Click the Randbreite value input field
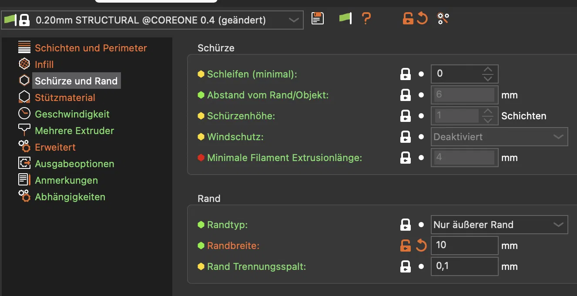Image resolution: width=577 pixels, height=296 pixels. 464,246
